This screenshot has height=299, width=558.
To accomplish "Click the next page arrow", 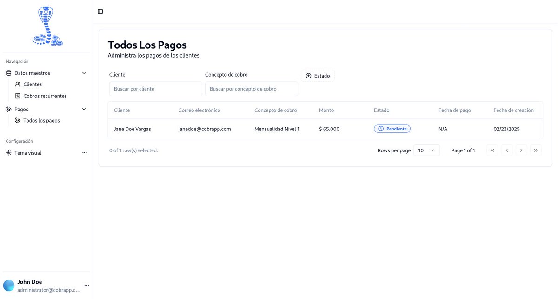I will 521,150.
